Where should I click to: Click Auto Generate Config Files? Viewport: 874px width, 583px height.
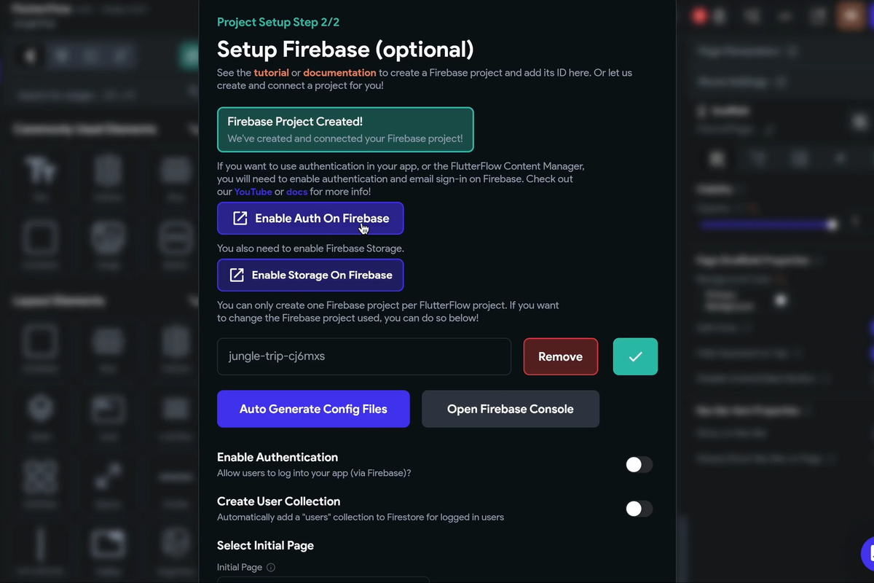(x=313, y=409)
